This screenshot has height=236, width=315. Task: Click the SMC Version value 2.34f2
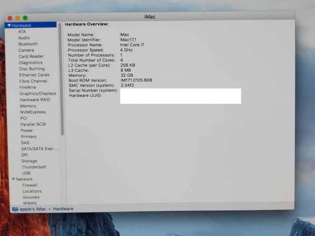pyautogui.click(x=127, y=85)
